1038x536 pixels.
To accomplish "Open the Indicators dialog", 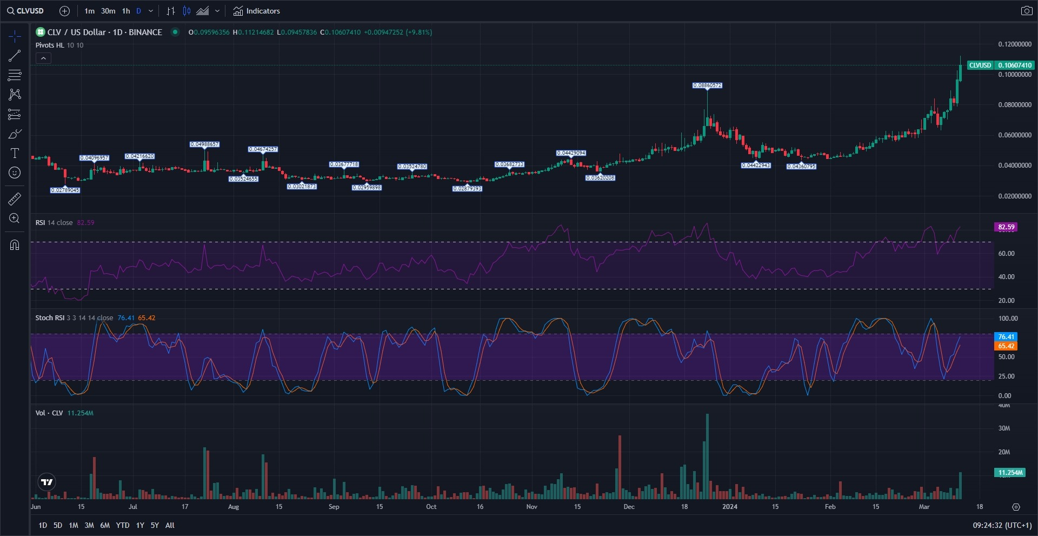I will (x=257, y=11).
